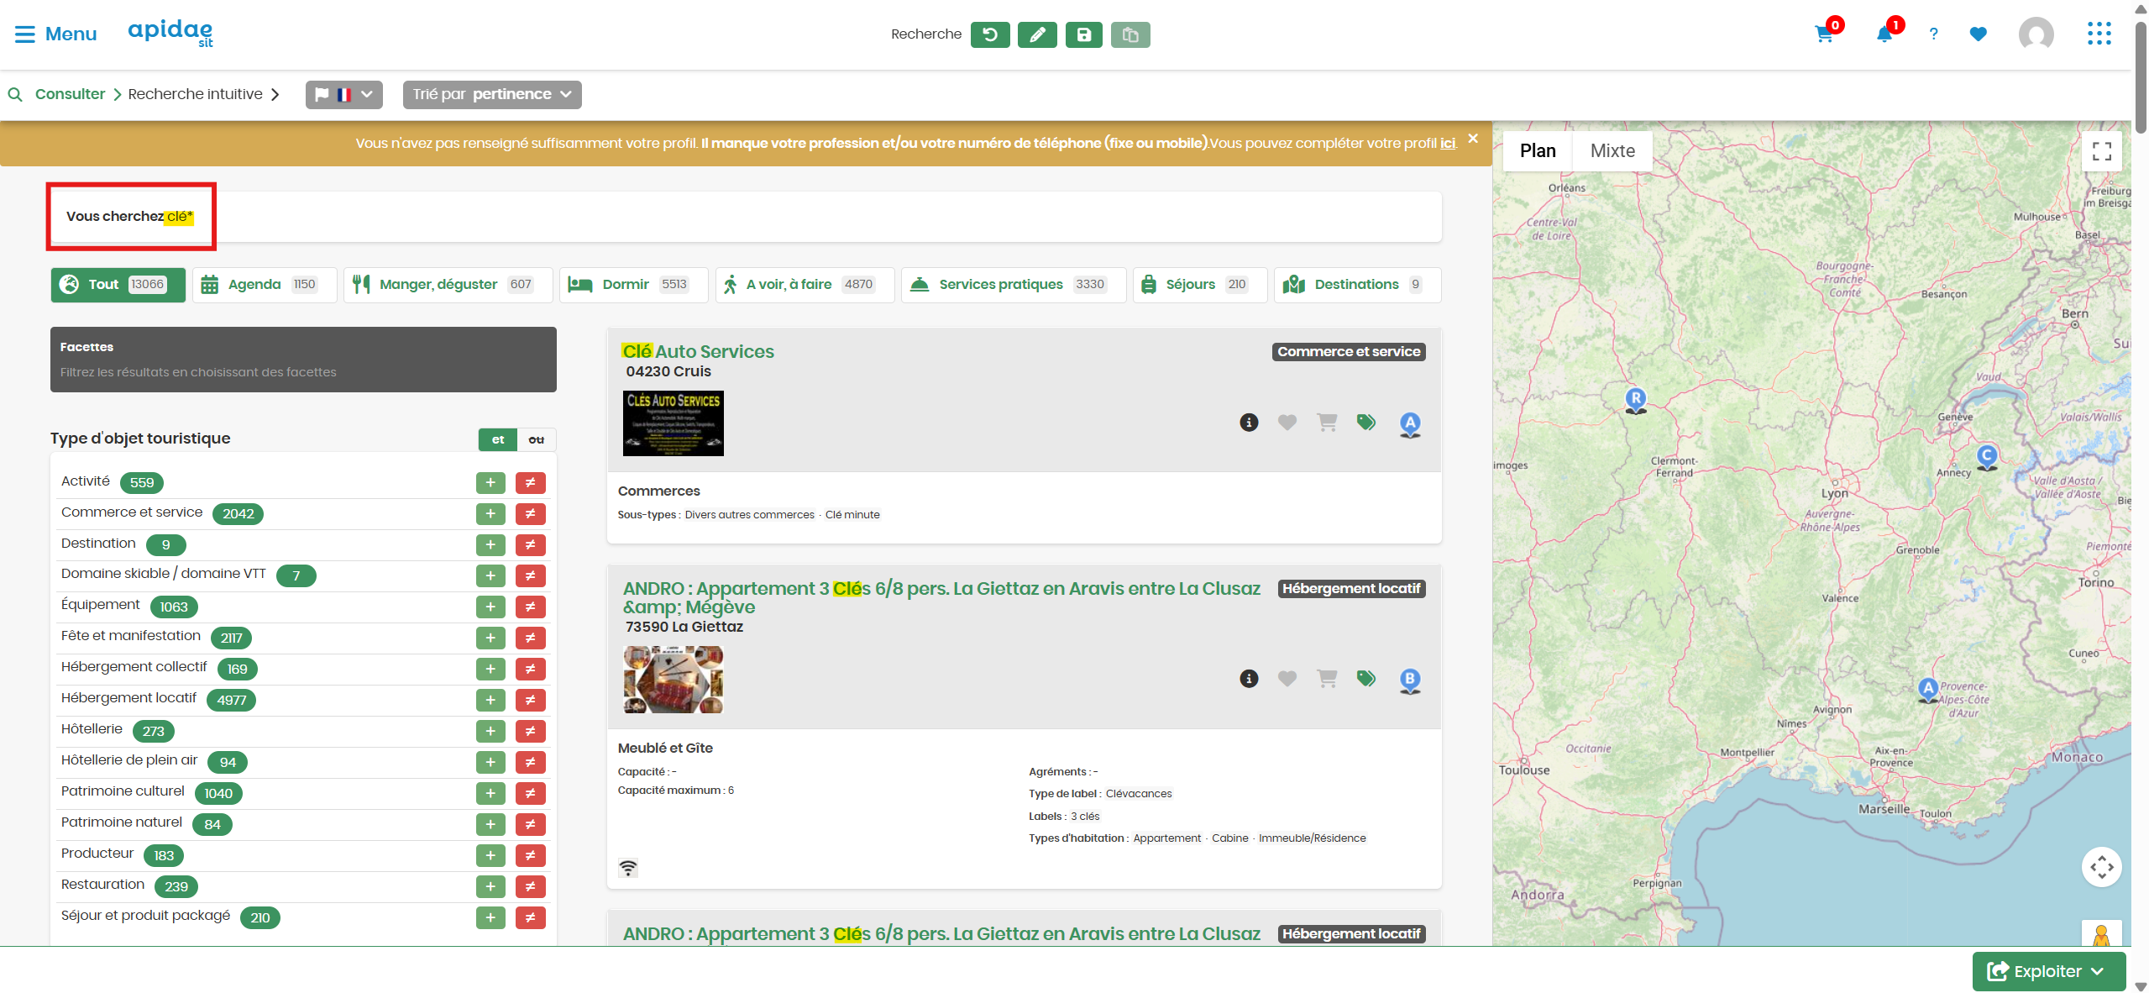Include Hébergement locatif facet
The height and width of the screenshot is (993, 2149).
point(490,700)
